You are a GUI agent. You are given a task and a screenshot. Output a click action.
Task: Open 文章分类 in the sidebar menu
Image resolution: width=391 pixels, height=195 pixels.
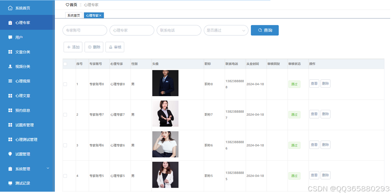coord(27,52)
